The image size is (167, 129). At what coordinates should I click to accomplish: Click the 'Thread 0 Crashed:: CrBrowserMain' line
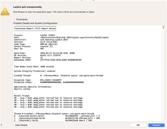pyautogui.click(x=54, y=114)
